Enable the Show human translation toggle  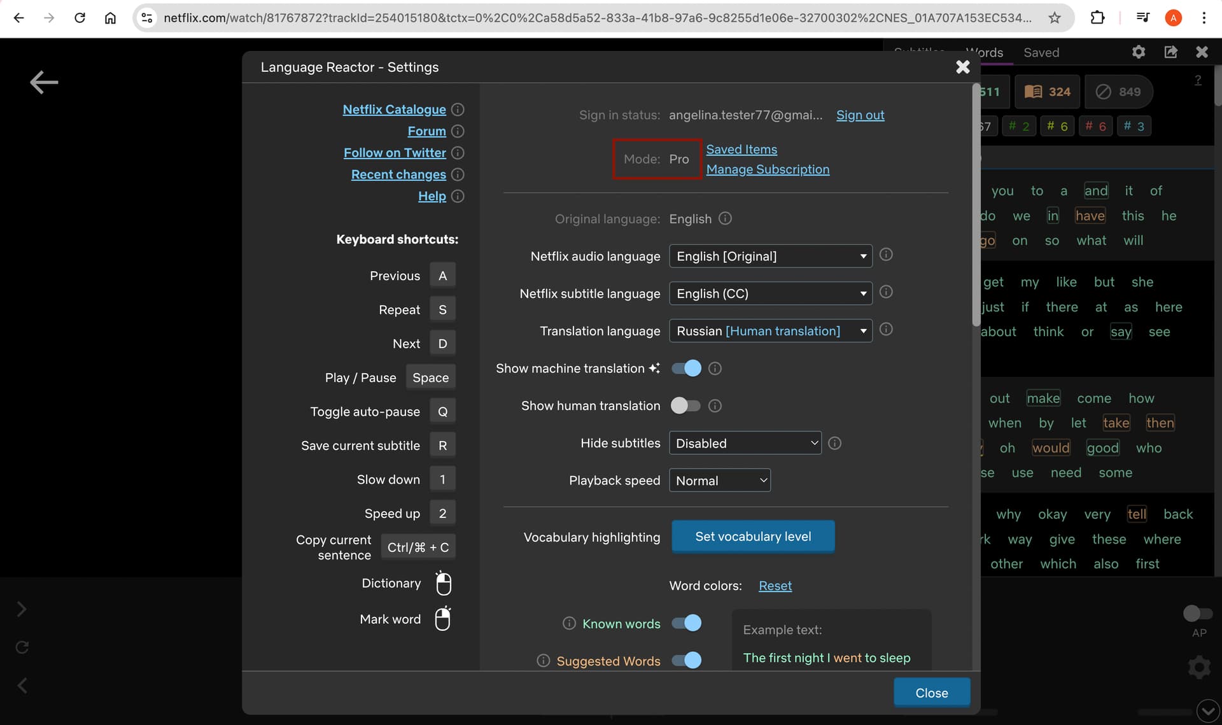click(686, 406)
